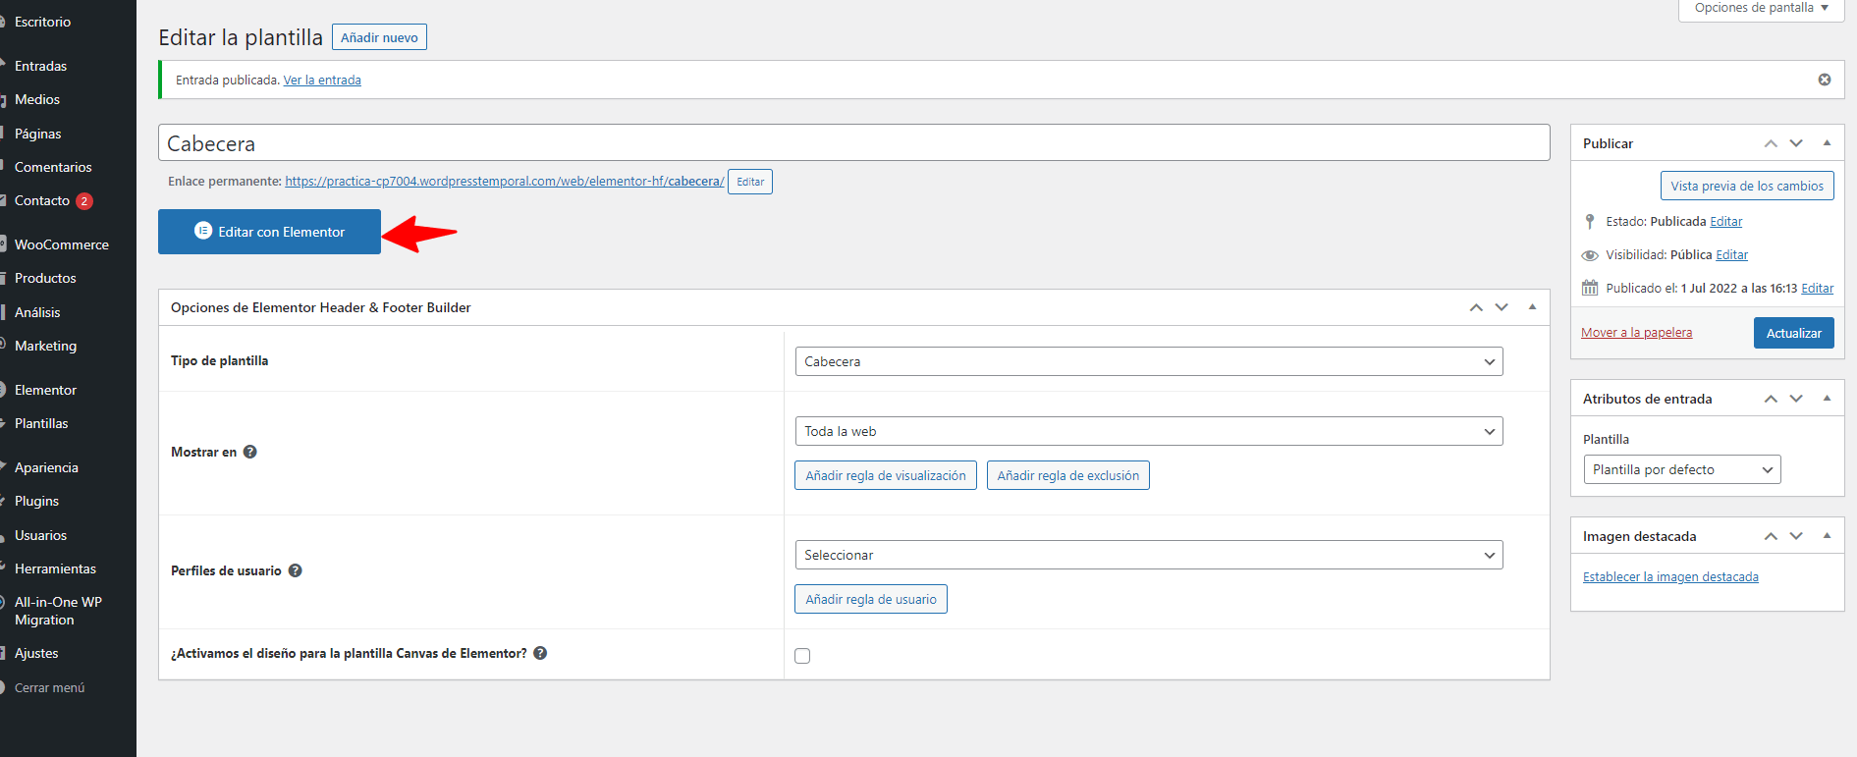Expand Opciones de pantalla
The width and height of the screenshot is (1857, 757).
(x=1762, y=8)
